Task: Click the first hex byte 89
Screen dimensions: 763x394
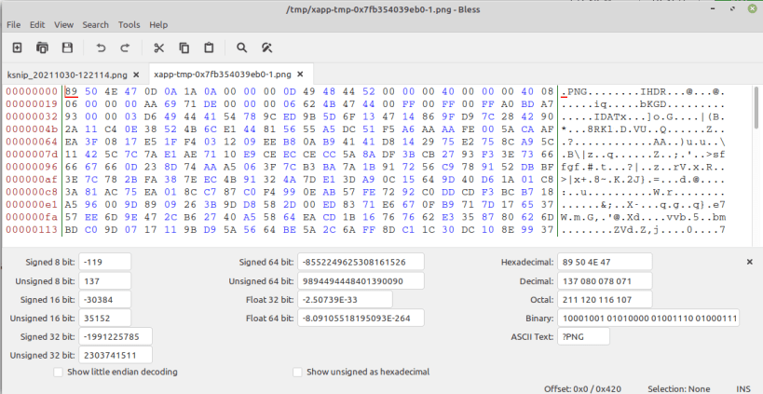Action: 71,91
